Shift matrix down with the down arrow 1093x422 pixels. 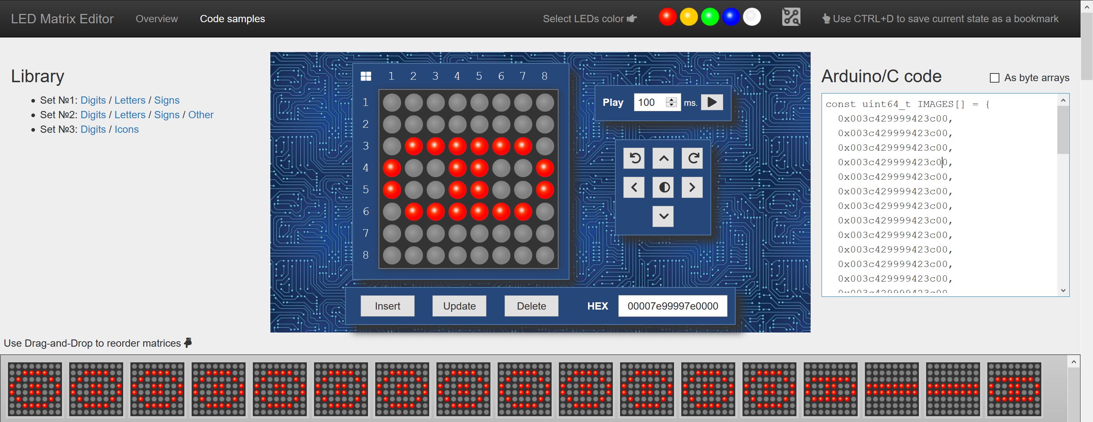point(663,216)
